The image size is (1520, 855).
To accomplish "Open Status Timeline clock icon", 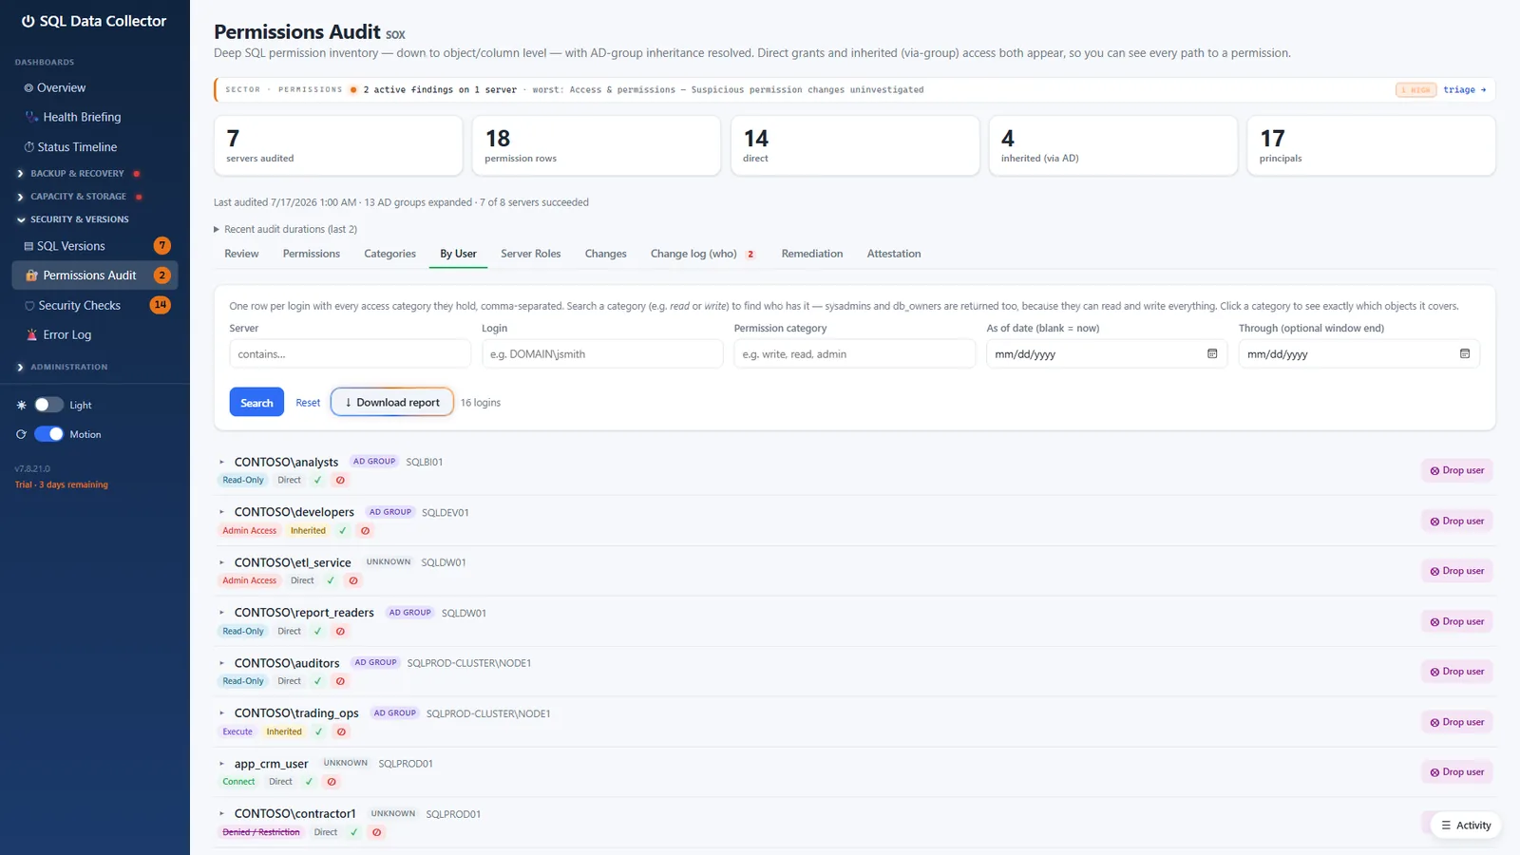I will (28, 147).
